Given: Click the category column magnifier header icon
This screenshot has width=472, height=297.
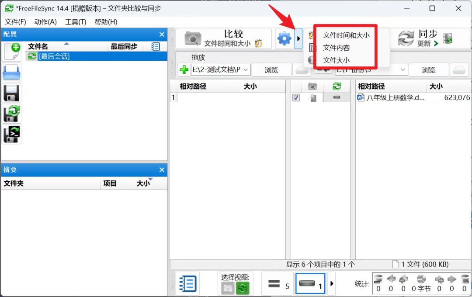Looking at the screenshot, I should (x=312, y=86).
